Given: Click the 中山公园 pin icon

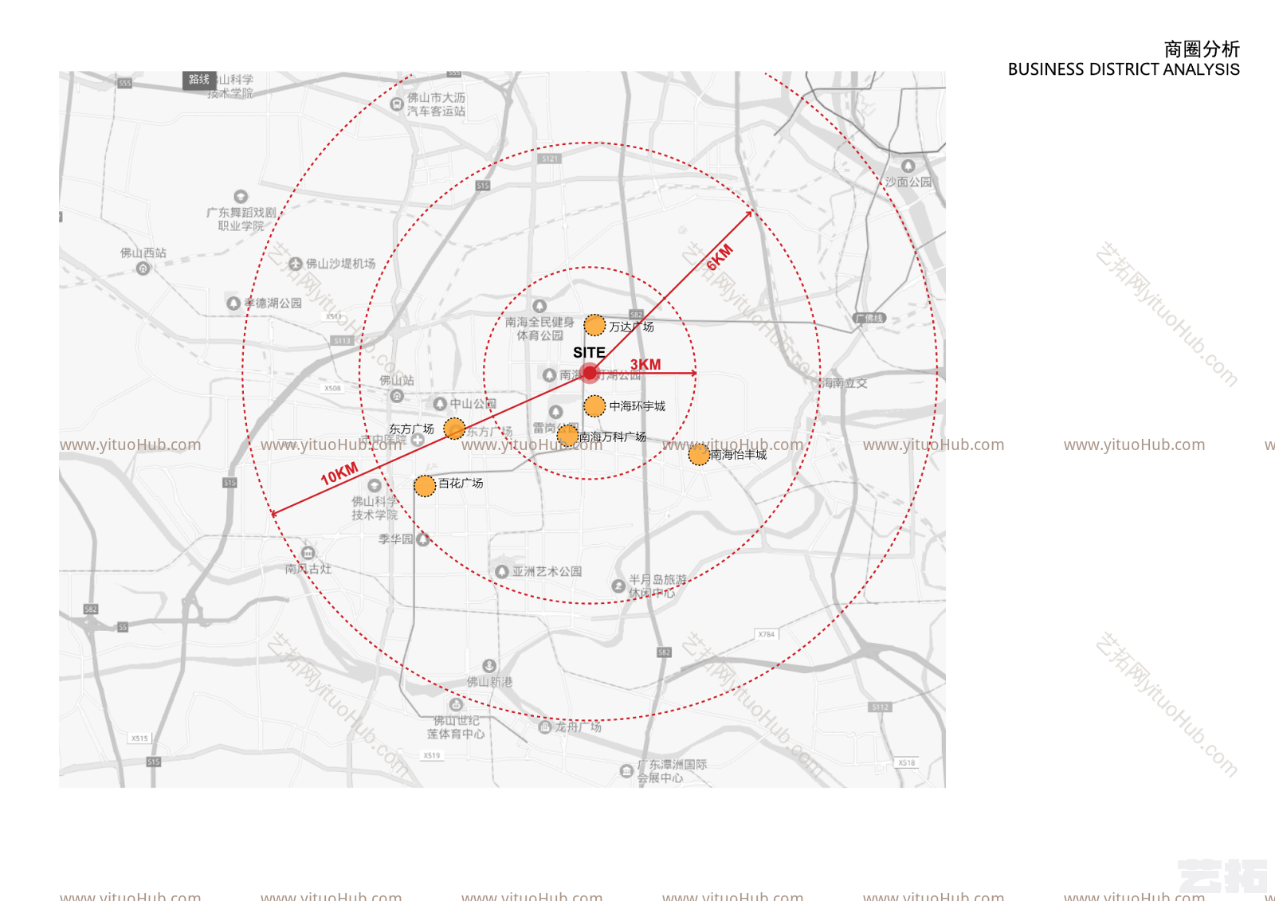Looking at the screenshot, I should (440, 404).
